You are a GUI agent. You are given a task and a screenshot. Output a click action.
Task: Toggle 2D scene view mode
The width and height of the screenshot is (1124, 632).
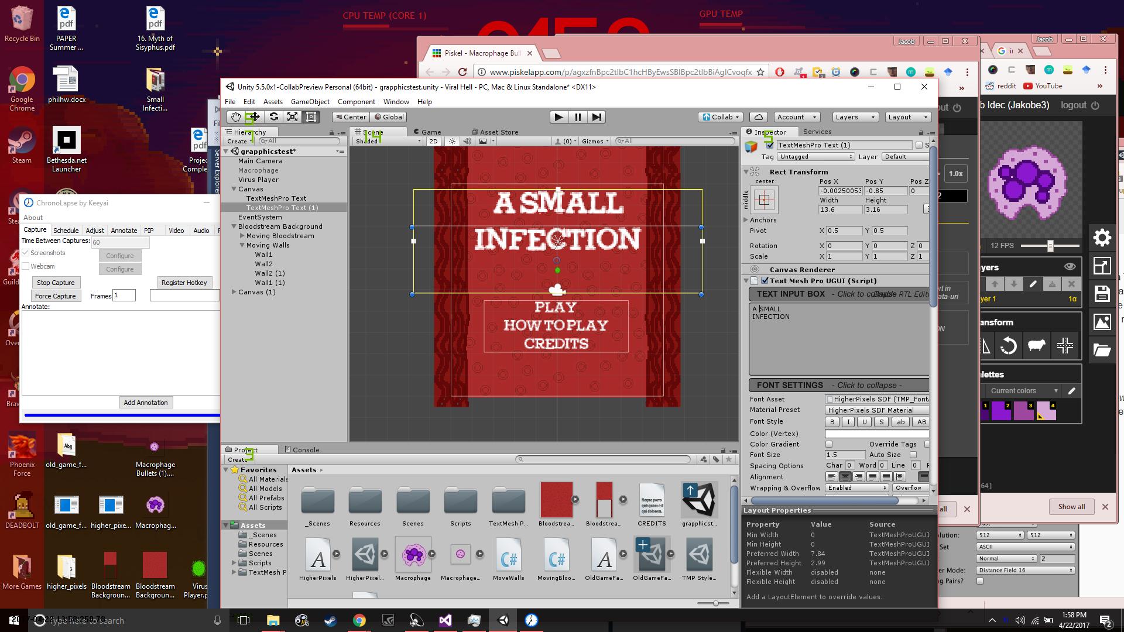(433, 141)
